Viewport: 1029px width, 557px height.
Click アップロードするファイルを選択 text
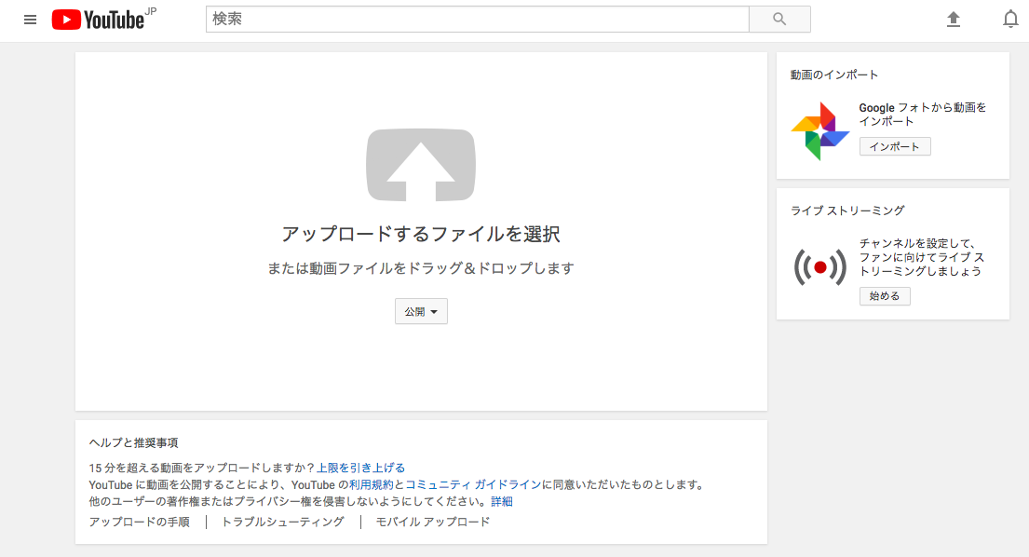(x=421, y=234)
